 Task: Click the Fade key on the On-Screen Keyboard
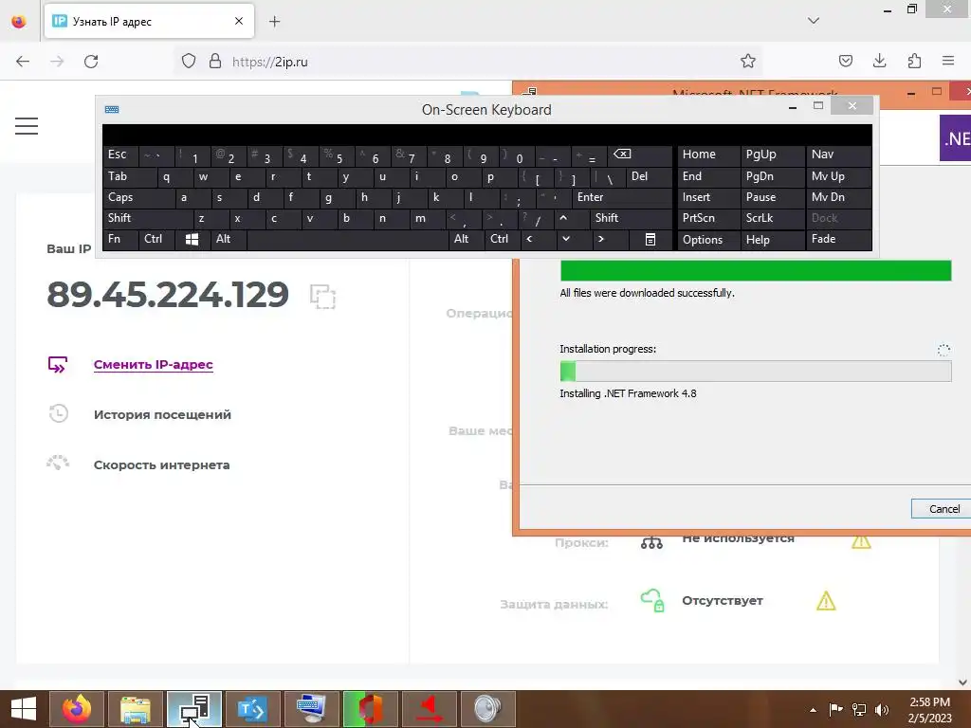(838, 239)
